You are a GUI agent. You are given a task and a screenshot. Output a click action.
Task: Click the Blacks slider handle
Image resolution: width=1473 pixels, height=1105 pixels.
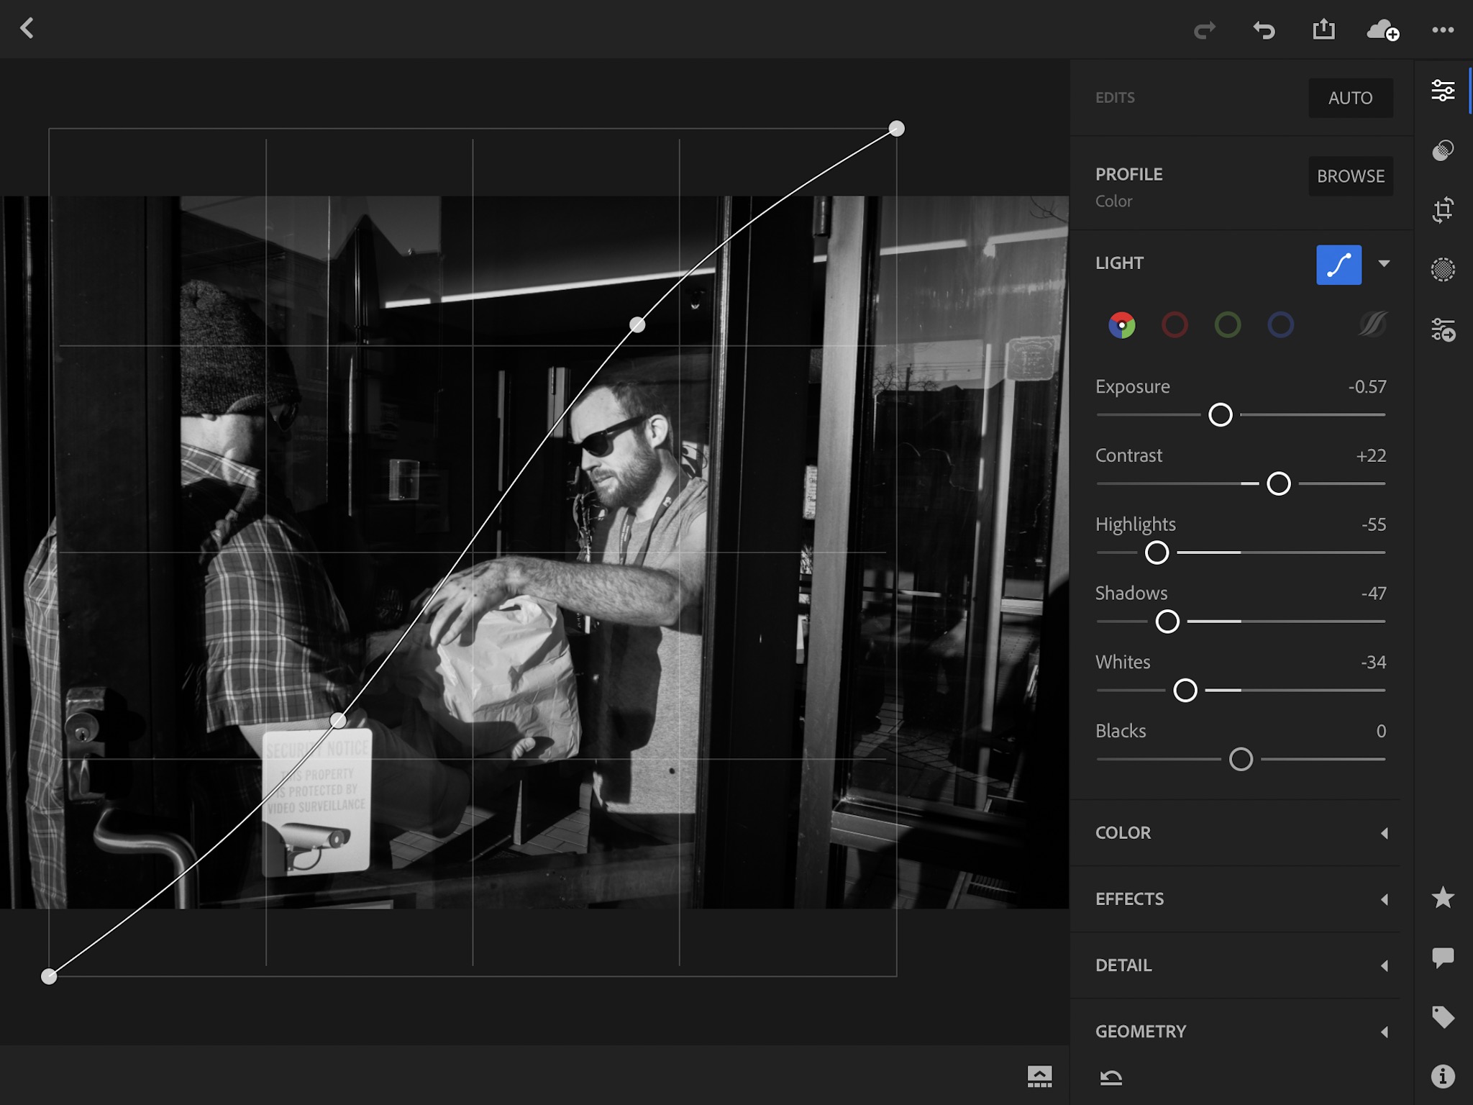click(1241, 759)
